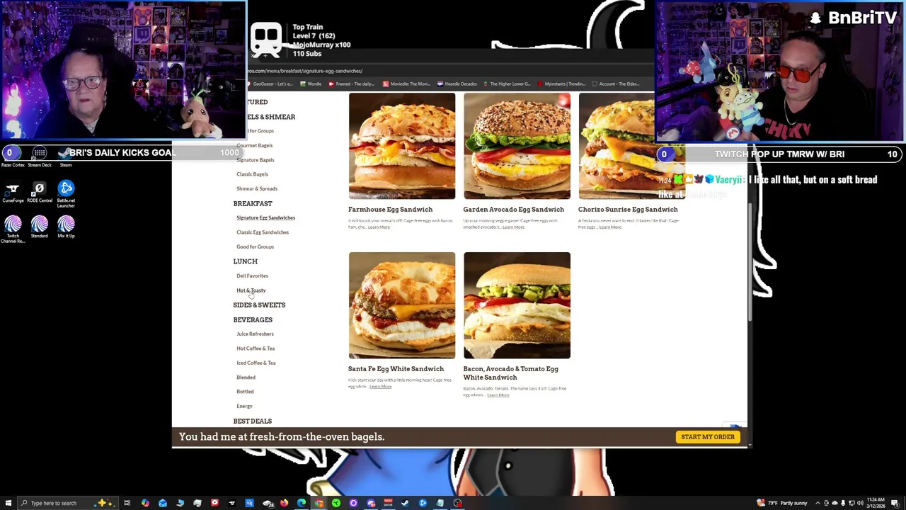
Task: Click the browser address bar URL
Action: [x=306, y=71]
